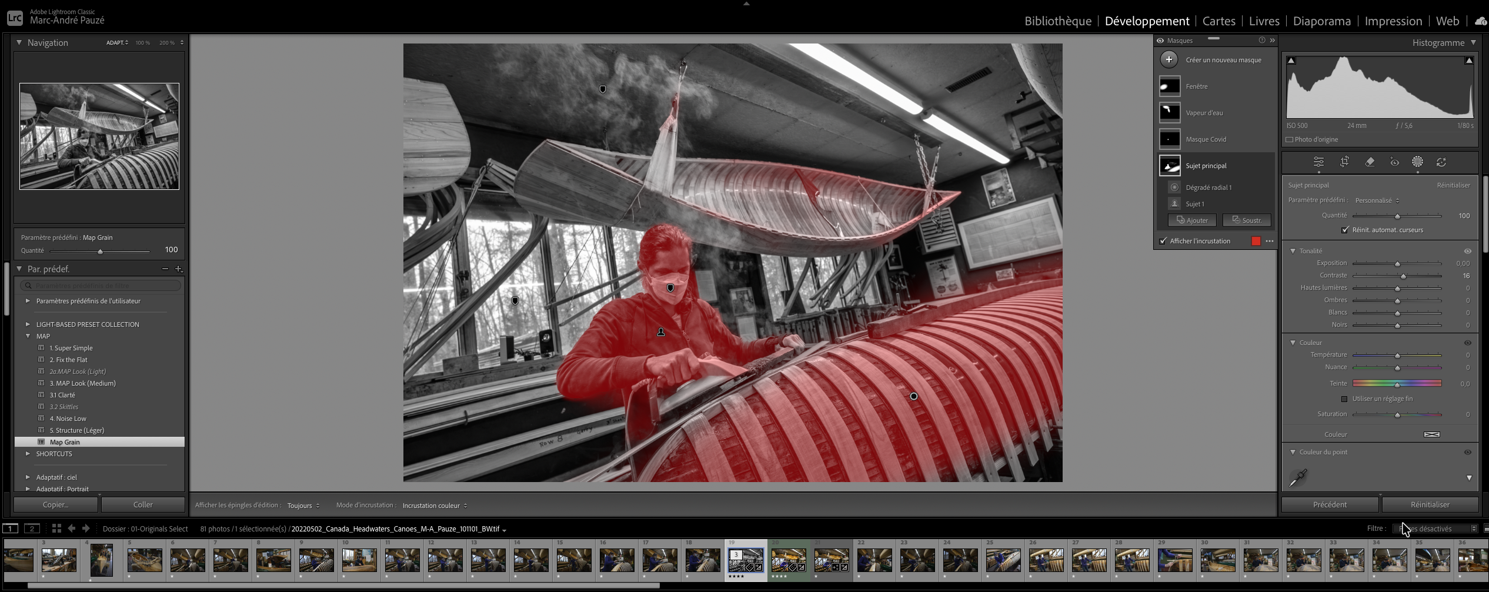This screenshot has height=592, width=1489.
Task: Expand the SHORTCUTS preset group
Action: click(x=28, y=454)
